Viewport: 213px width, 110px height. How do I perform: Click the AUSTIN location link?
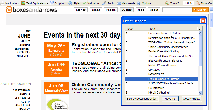coord(26,102)
